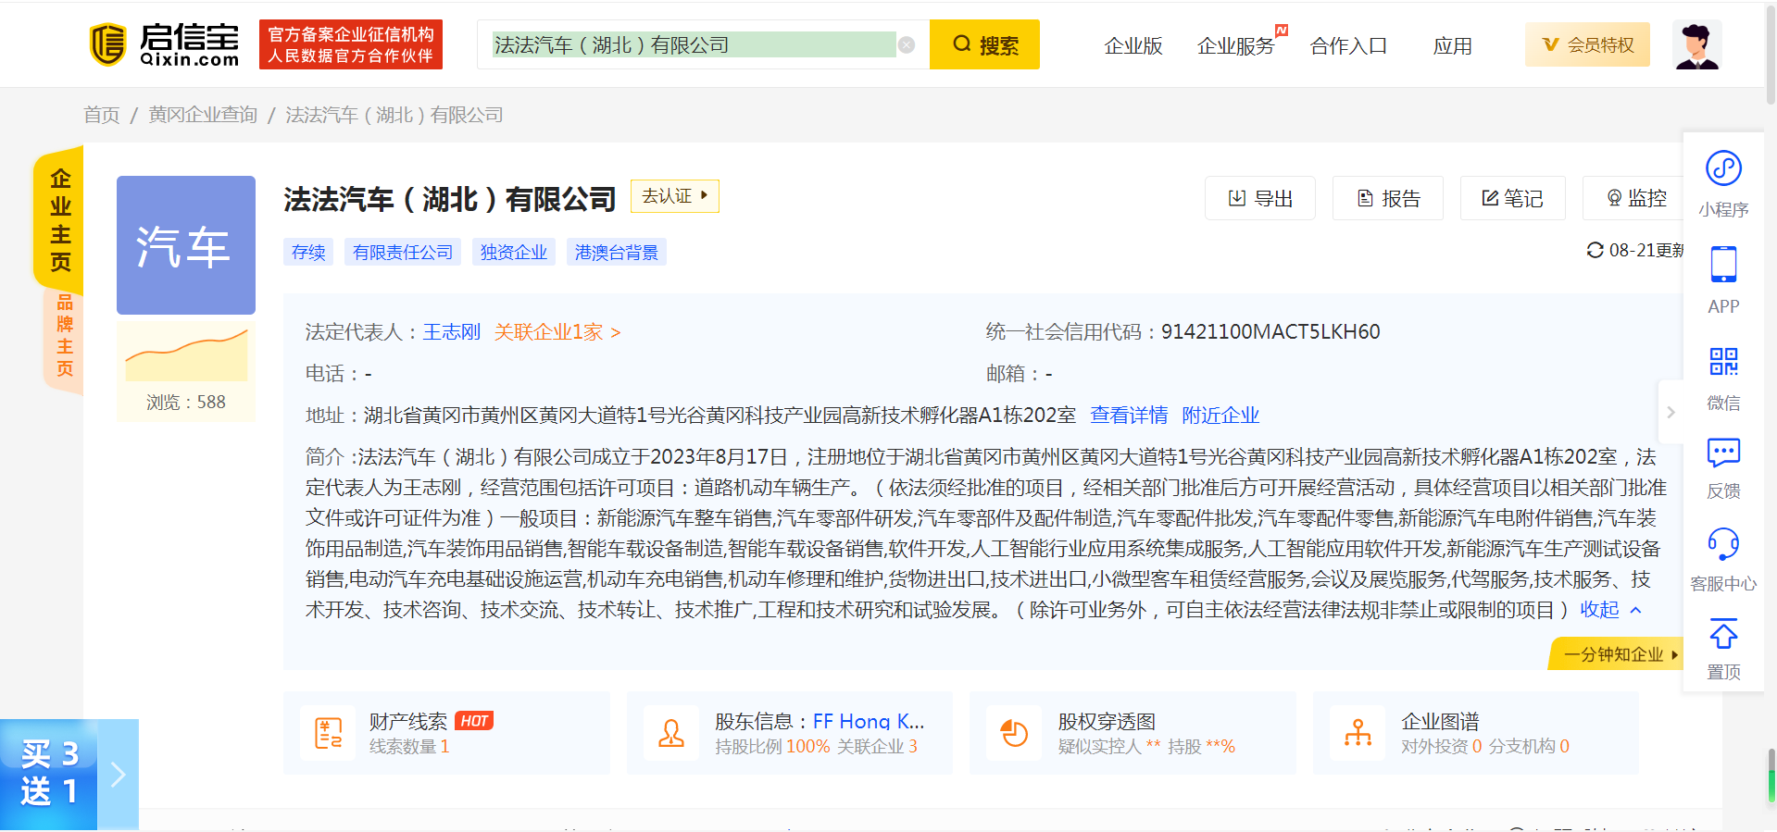Clear the search box with X icon
1777x832 pixels.
[x=907, y=44]
